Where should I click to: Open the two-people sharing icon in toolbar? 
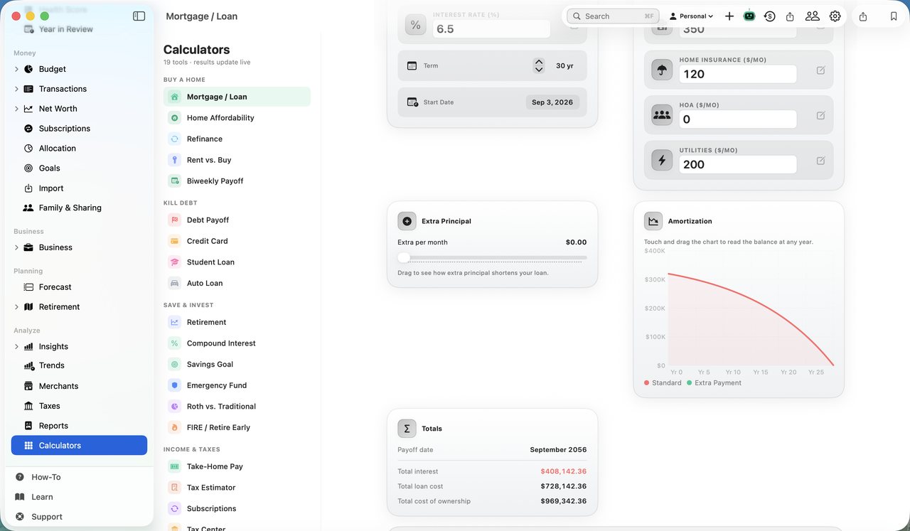pos(812,16)
